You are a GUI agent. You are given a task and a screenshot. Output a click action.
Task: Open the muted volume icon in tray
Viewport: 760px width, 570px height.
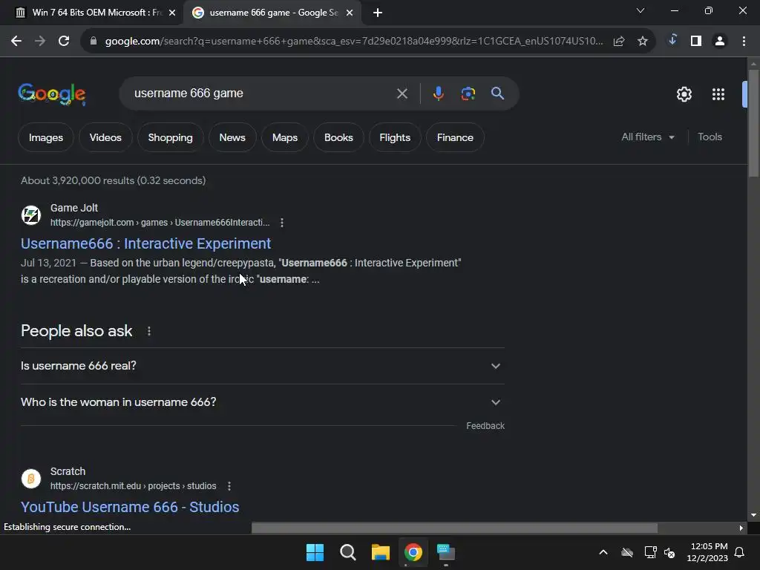[669, 552]
